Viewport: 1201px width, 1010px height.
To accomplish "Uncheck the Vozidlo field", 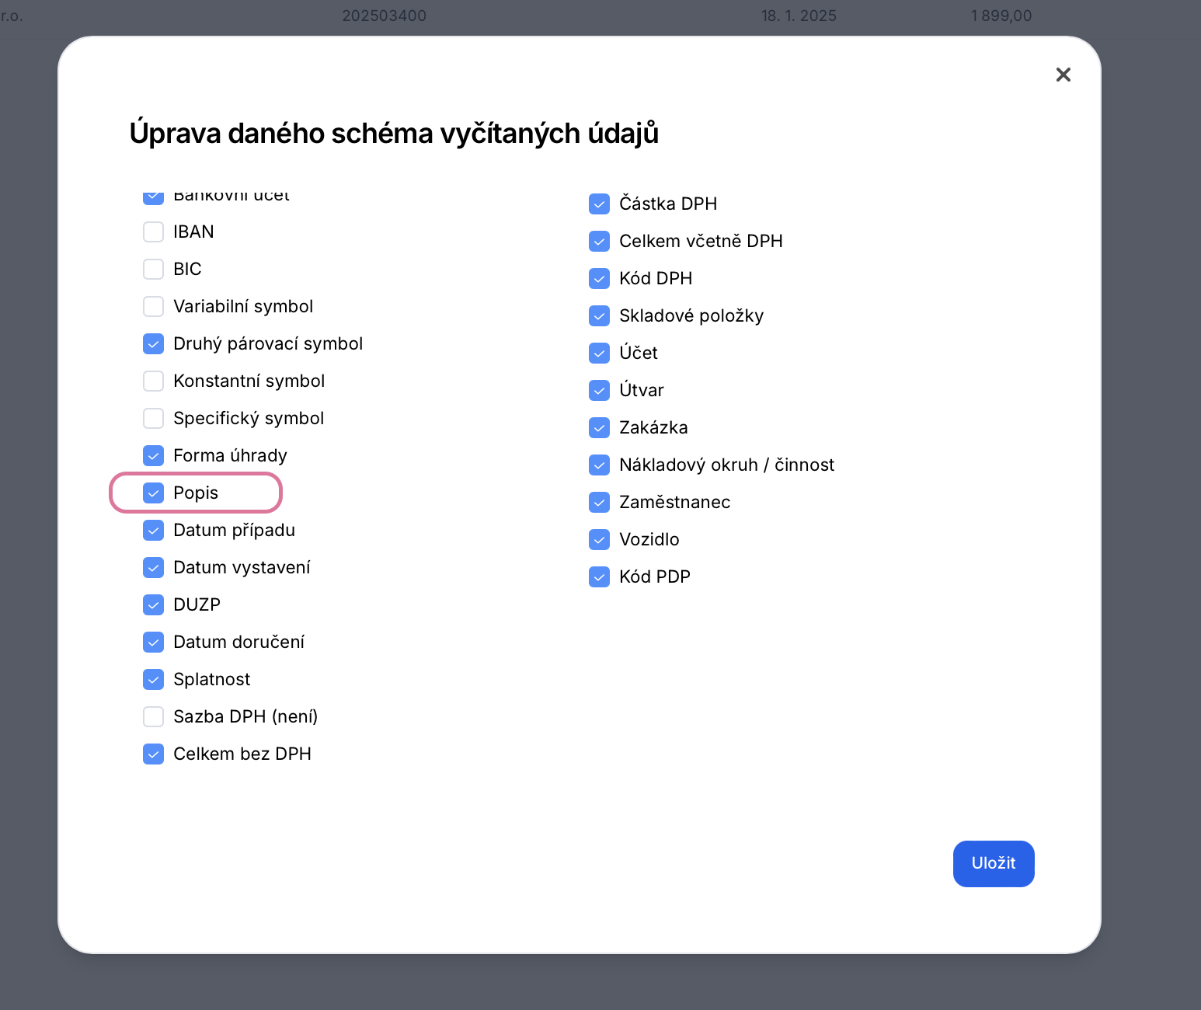I will click(600, 540).
